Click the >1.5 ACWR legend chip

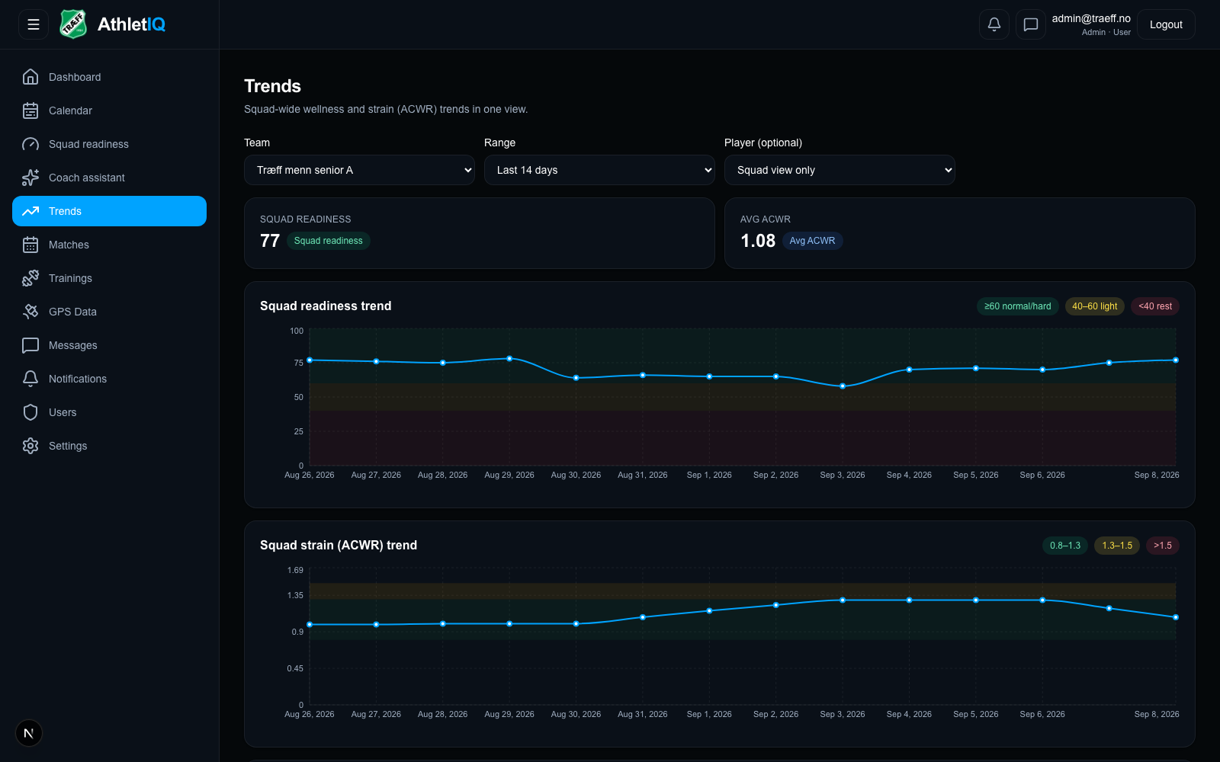pyautogui.click(x=1163, y=546)
